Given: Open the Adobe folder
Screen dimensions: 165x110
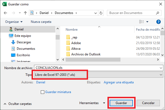Looking at the screenshot, I should click(x=76, y=43).
